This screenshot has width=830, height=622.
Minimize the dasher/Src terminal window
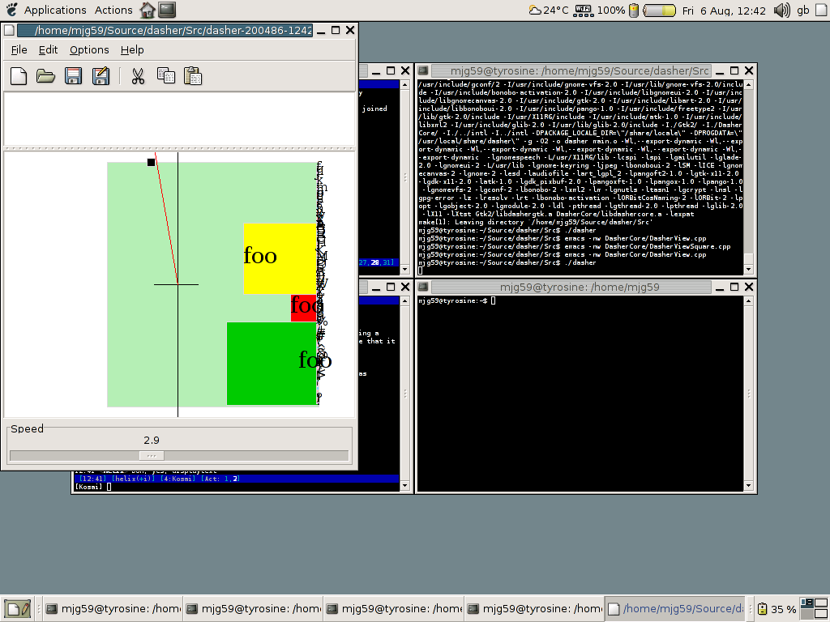[x=720, y=71]
